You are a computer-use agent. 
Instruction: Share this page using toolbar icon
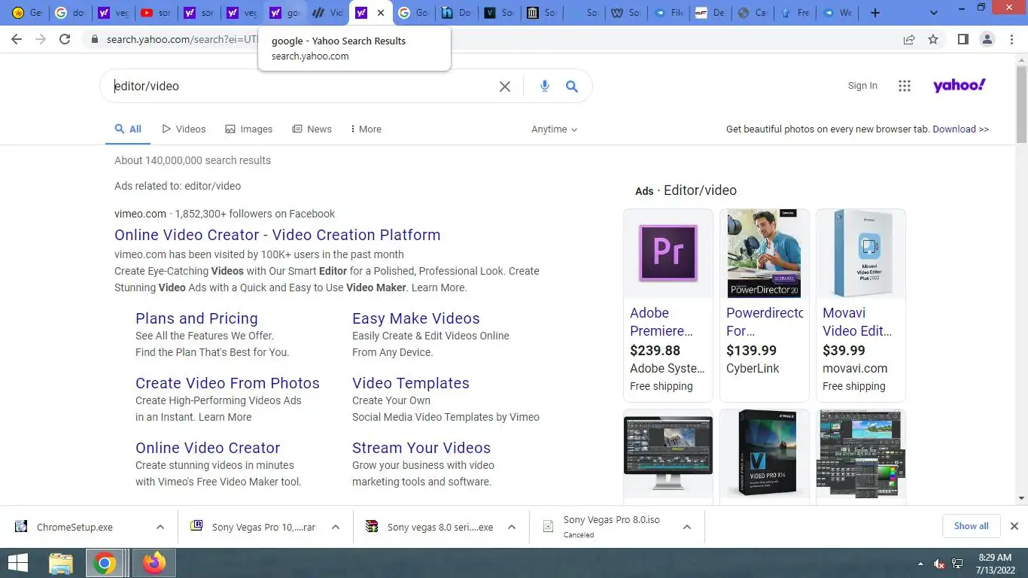(909, 39)
